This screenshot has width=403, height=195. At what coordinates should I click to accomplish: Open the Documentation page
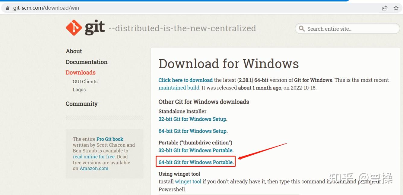point(87,62)
